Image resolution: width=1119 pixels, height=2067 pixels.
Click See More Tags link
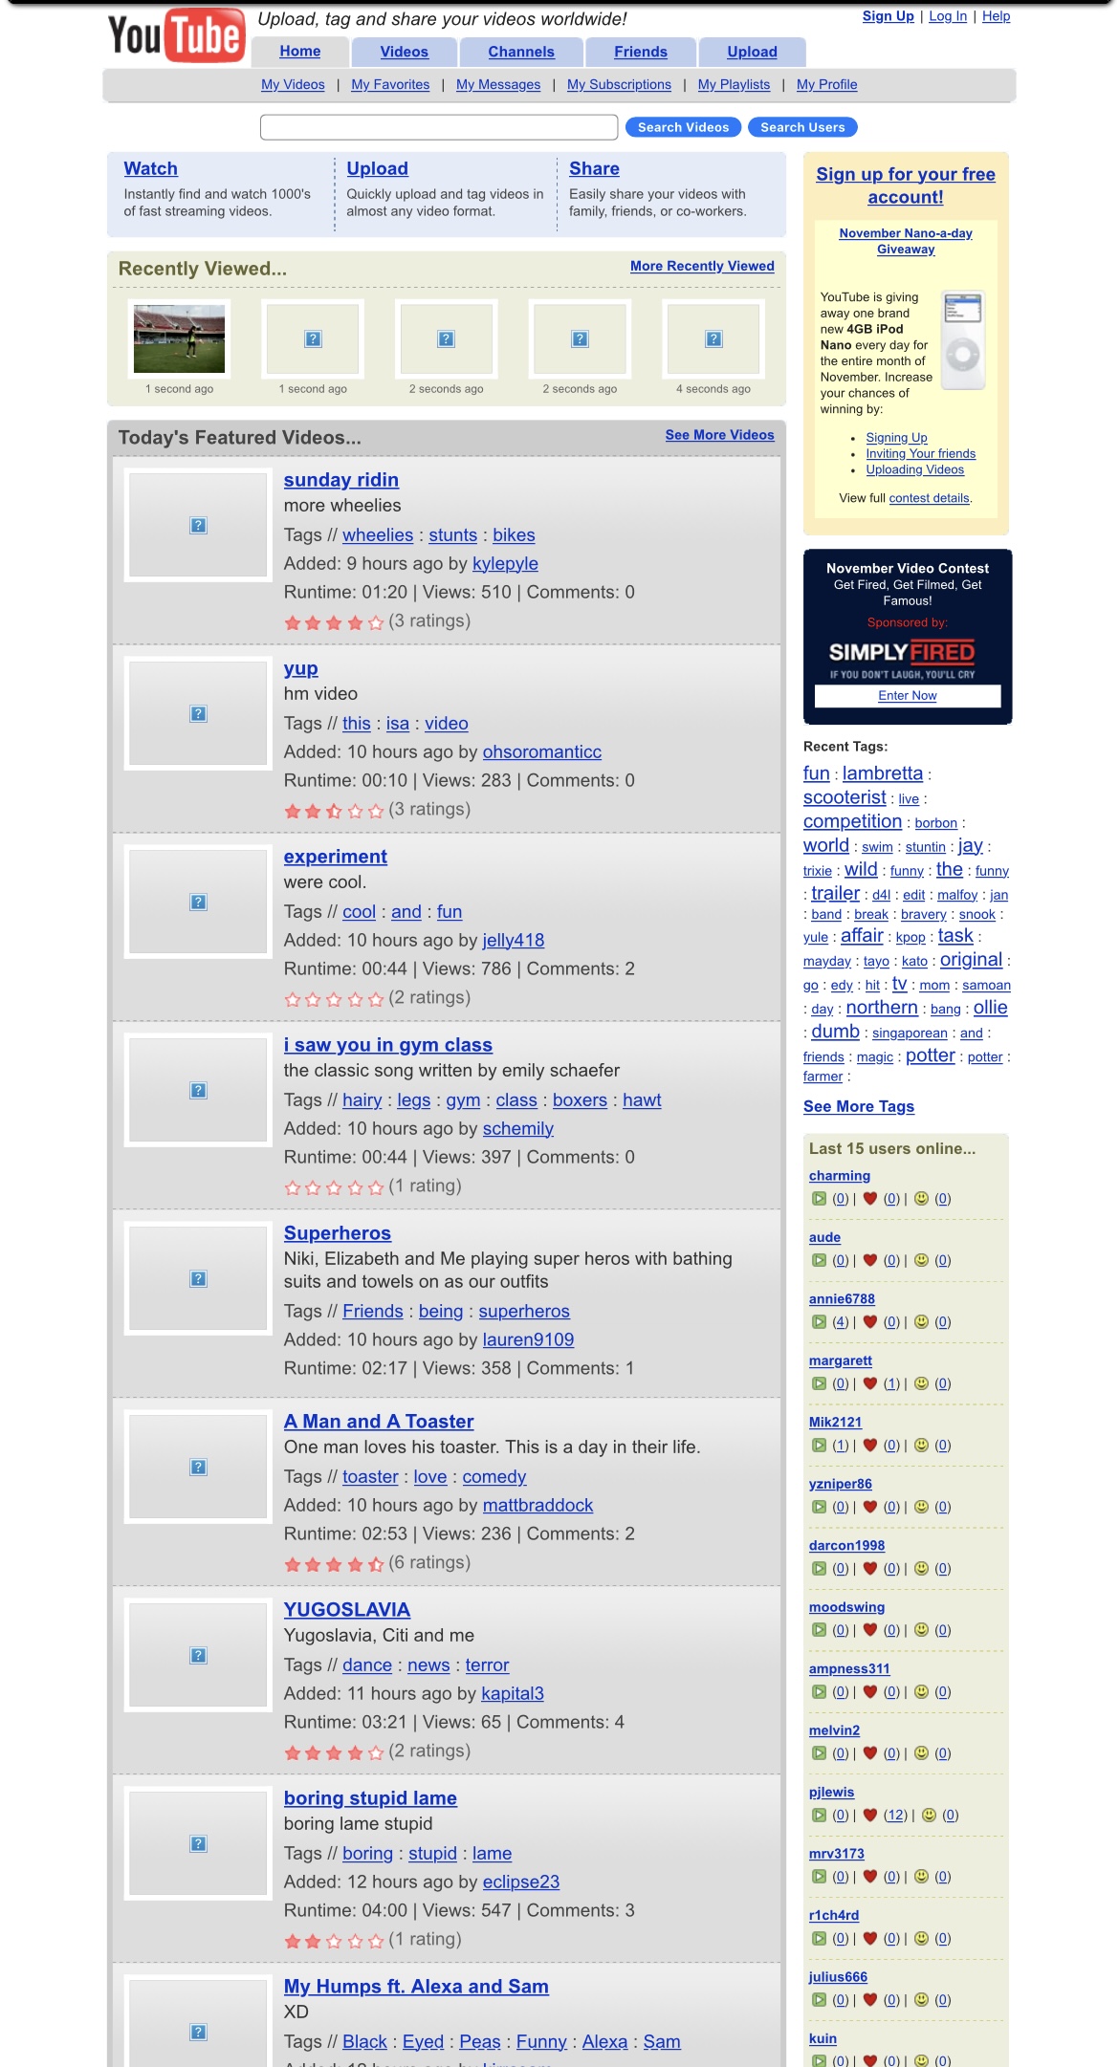(x=859, y=1106)
